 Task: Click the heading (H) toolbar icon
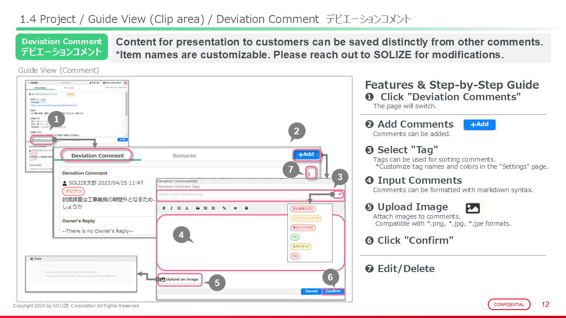[179, 208]
